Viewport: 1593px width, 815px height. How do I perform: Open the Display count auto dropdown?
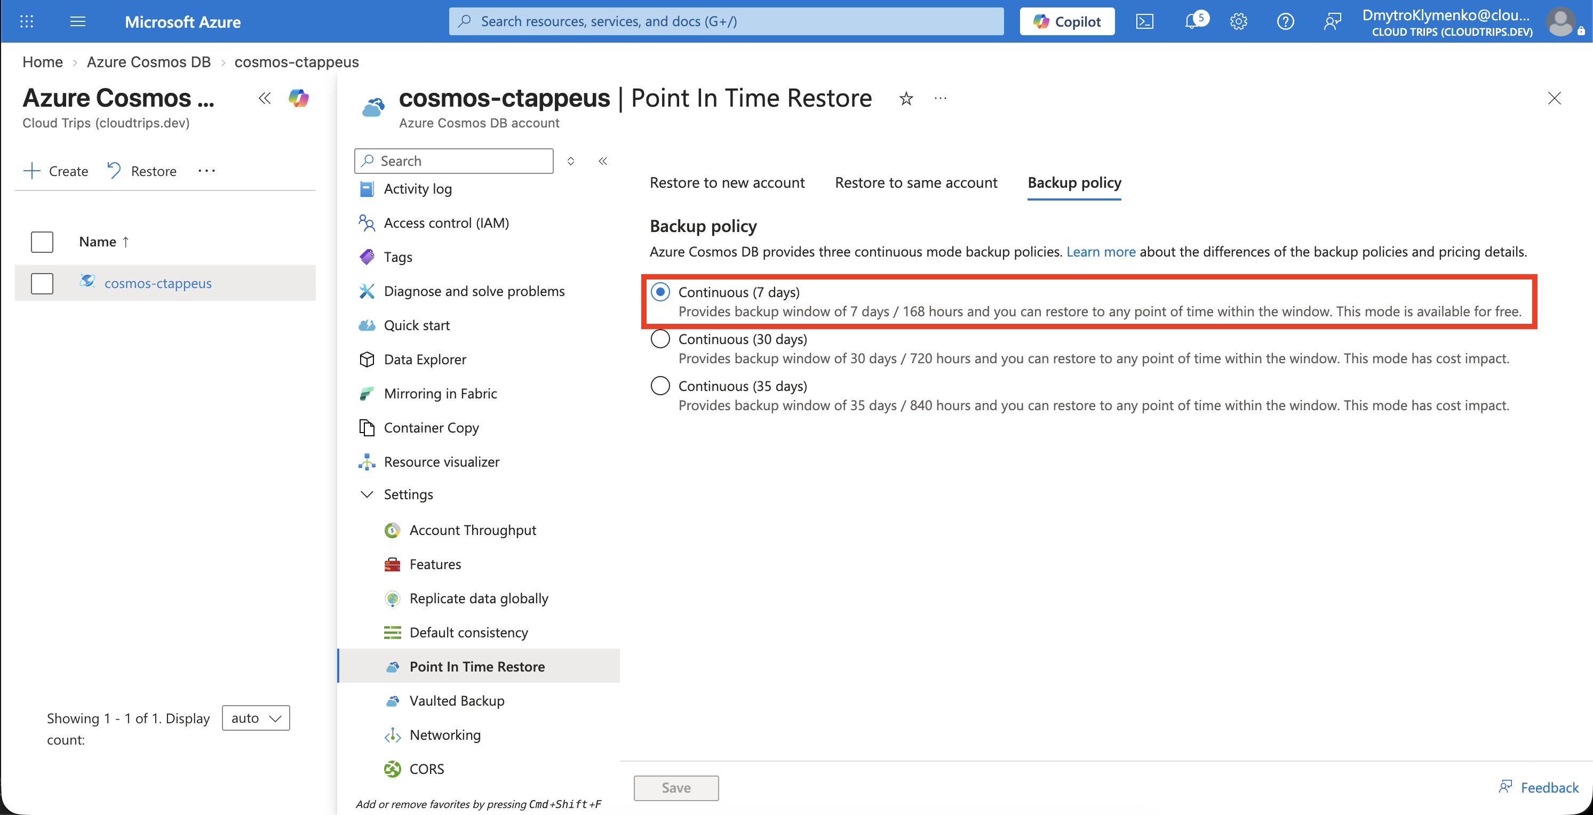pos(256,718)
